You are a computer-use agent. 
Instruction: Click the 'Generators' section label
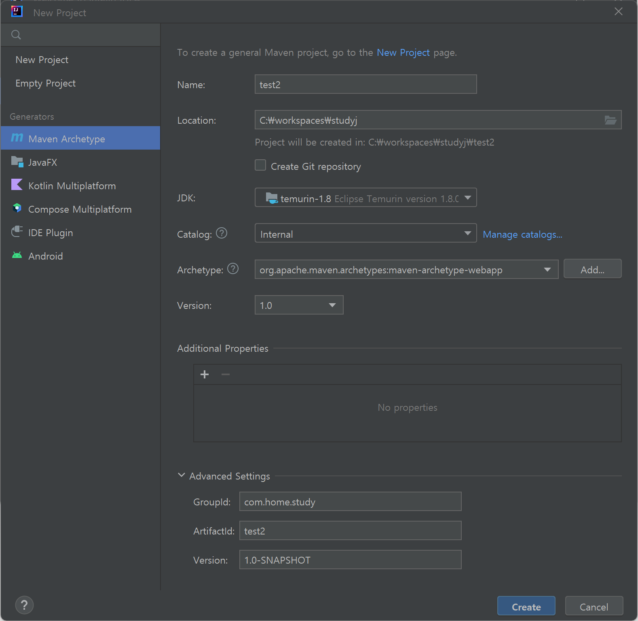[x=32, y=117]
